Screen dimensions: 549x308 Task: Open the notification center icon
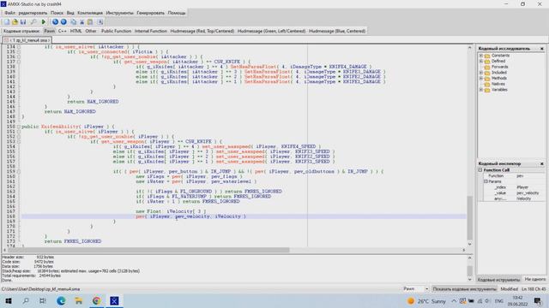coord(538,301)
